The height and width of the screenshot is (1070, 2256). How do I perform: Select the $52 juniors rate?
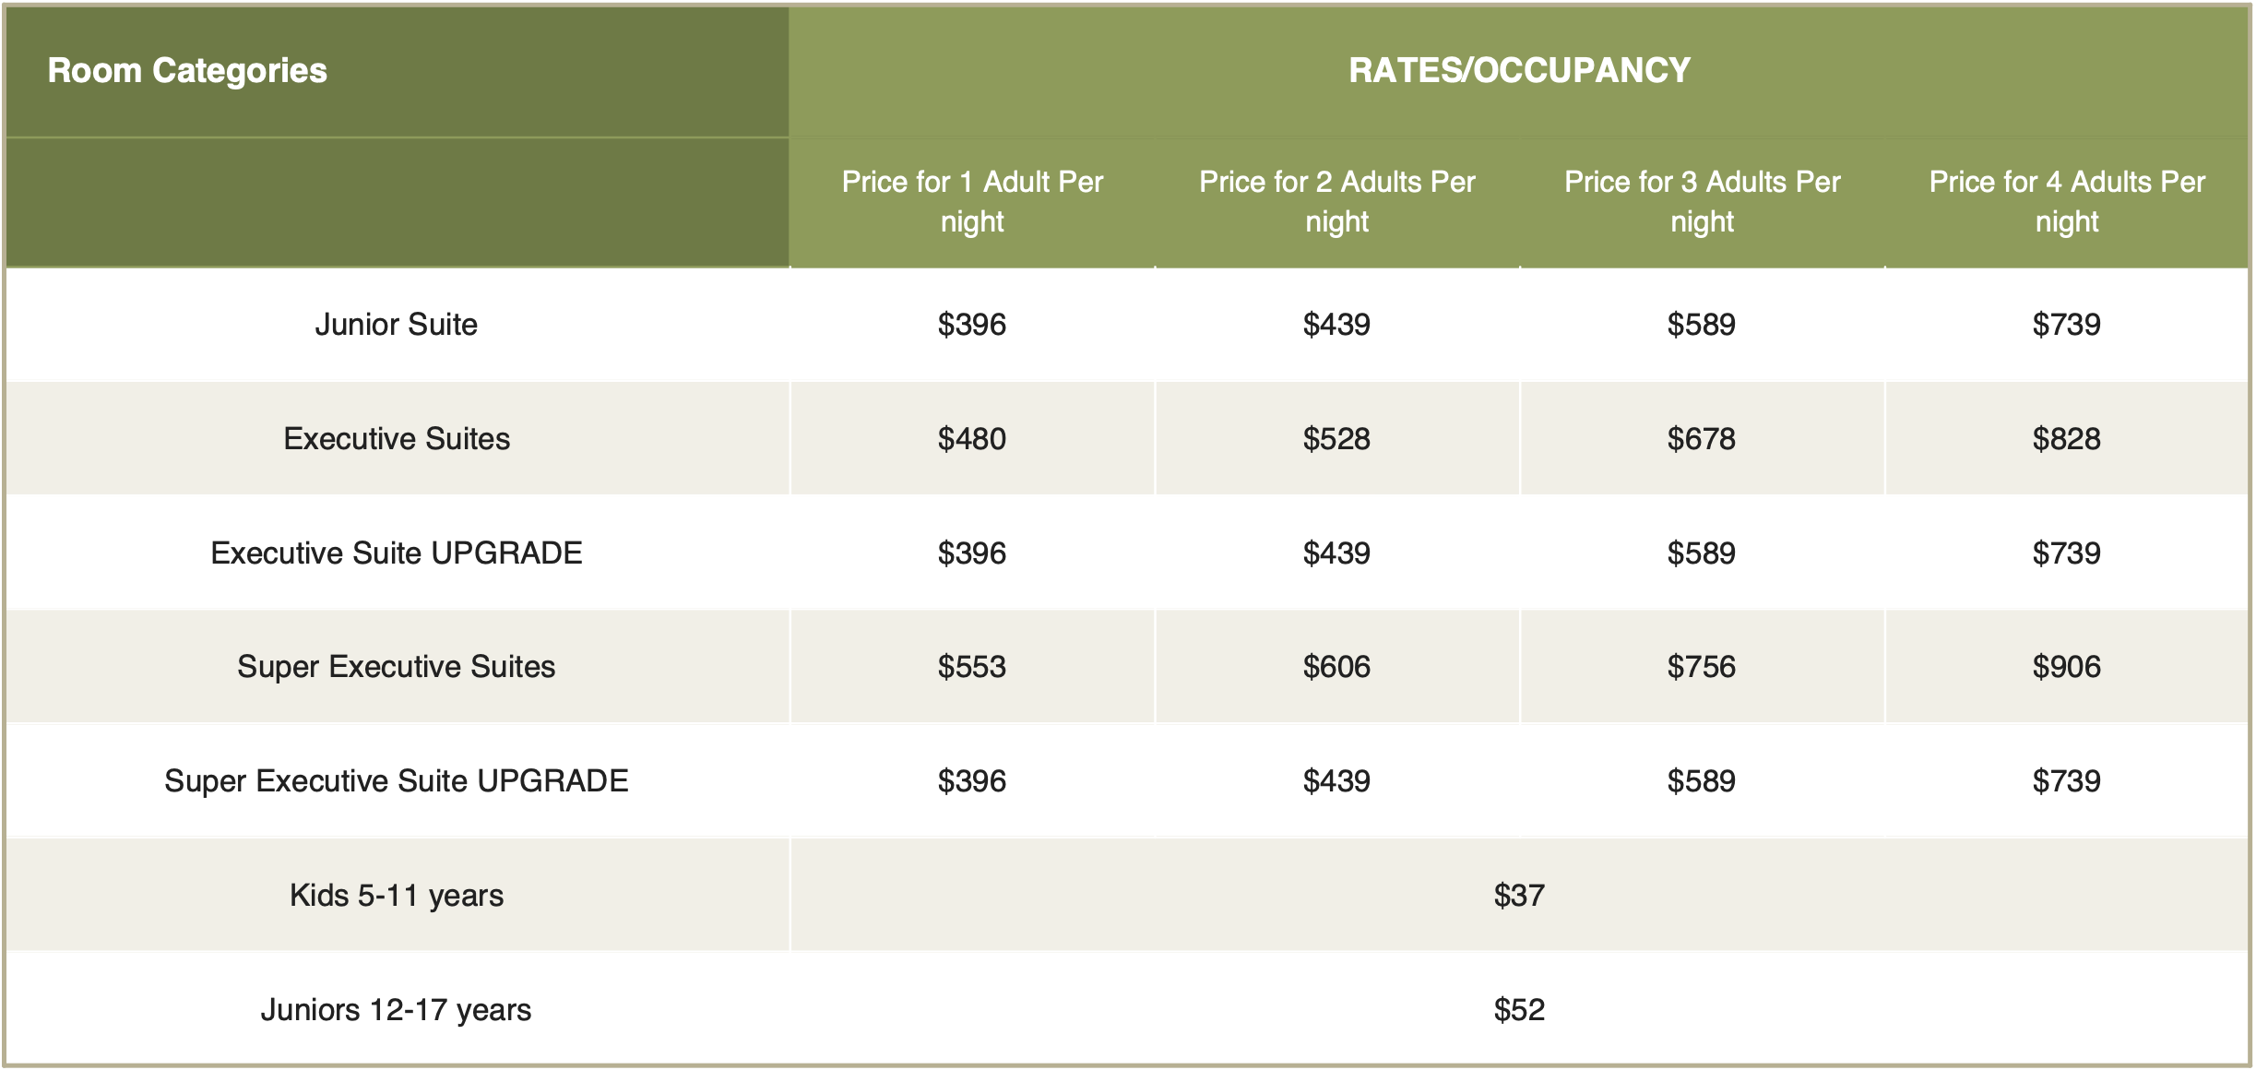pos(1519,1010)
